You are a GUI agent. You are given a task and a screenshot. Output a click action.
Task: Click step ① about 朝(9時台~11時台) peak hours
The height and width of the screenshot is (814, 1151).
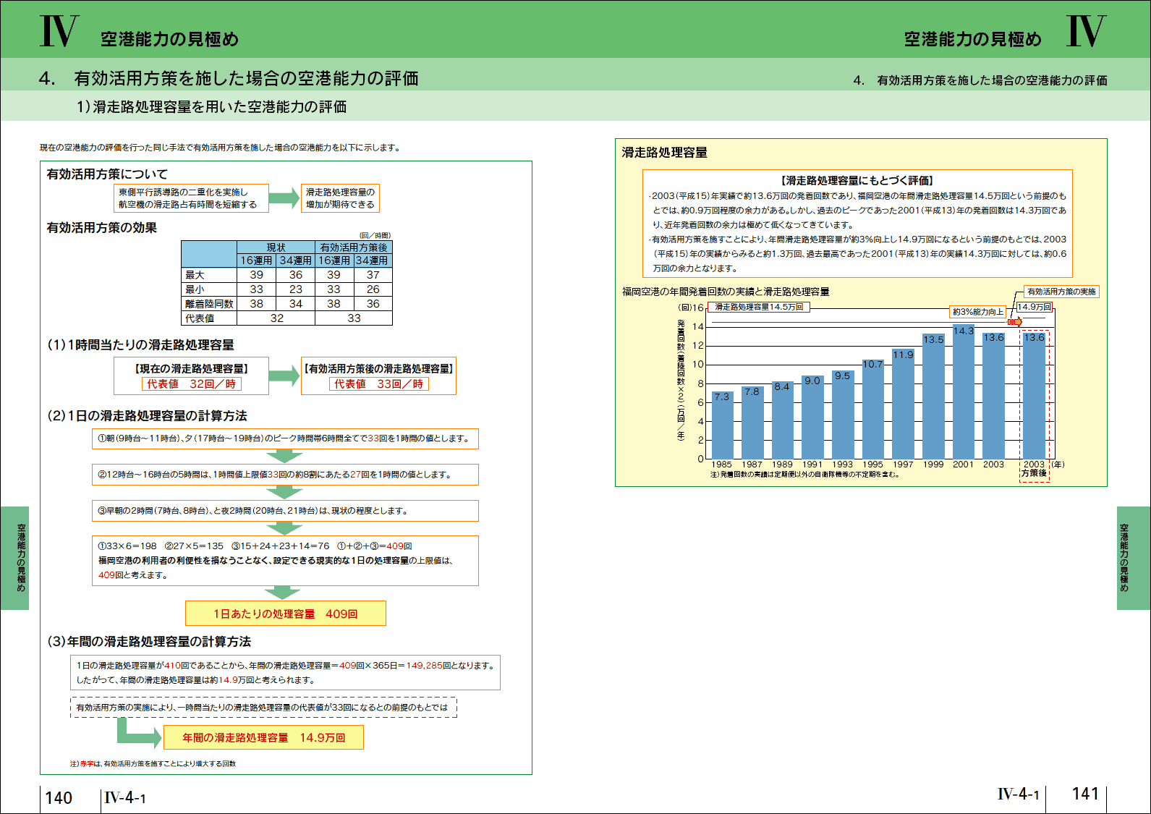coord(285,438)
